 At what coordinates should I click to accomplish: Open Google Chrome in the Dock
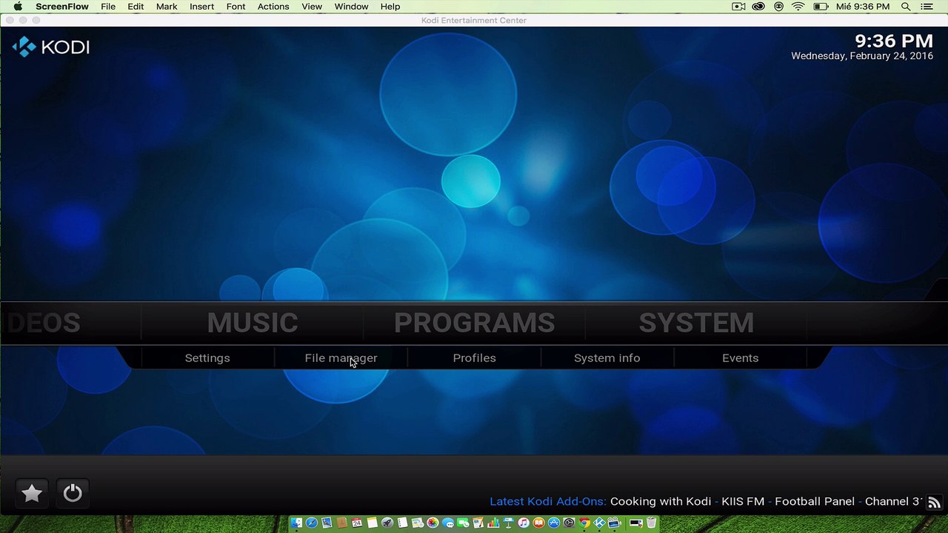click(584, 523)
